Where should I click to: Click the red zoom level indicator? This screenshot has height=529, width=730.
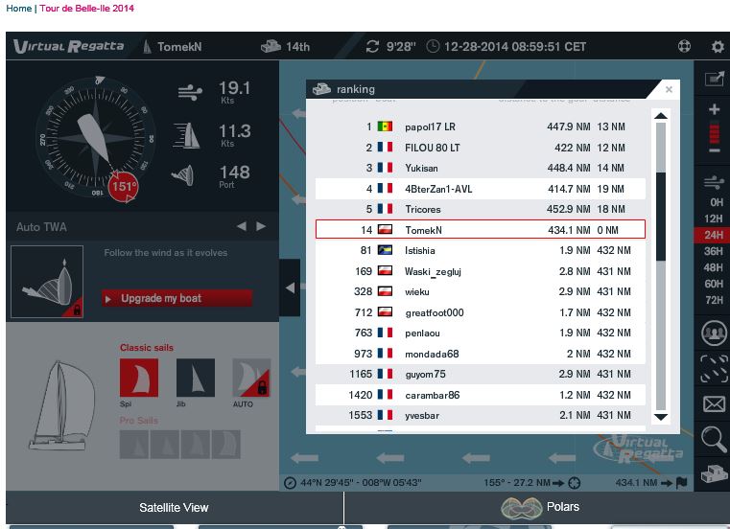(714, 132)
